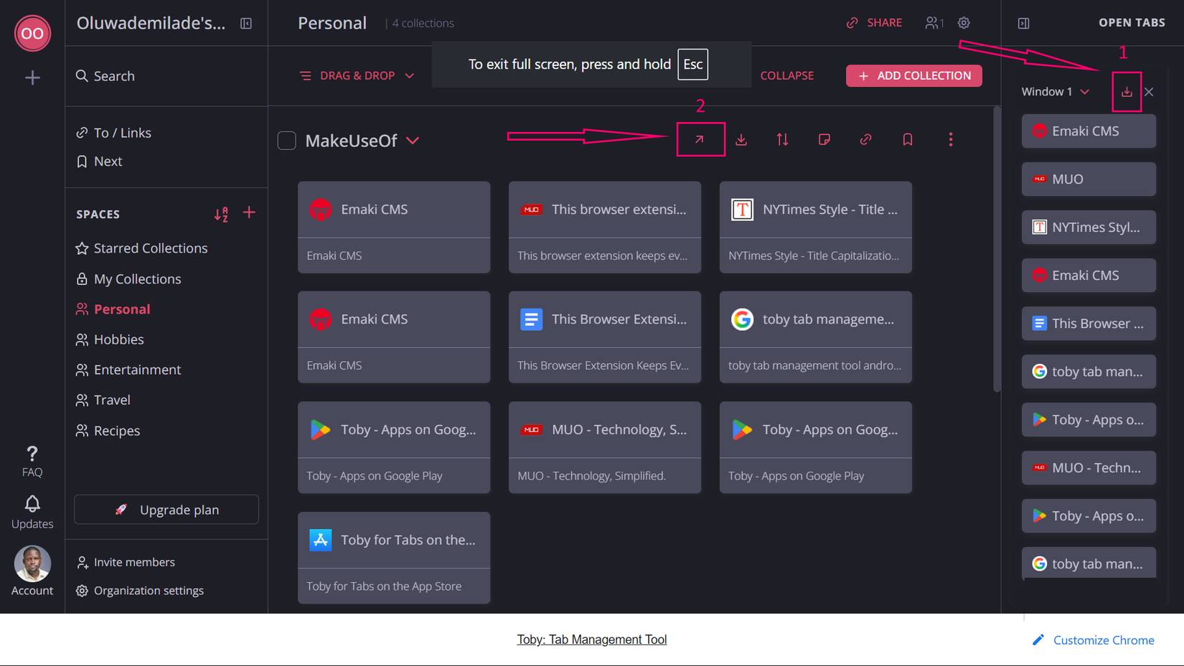Screen dimensions: 1184x666
Task: Save session to MakeUseOf collection icon
Action: click(x=741, y=140)
